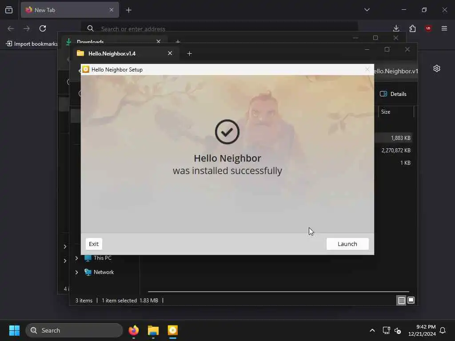The height and width of the screenshot is (341, 455).
Task: Open the muted volume tray icon
Action: (x=398, y=330)
